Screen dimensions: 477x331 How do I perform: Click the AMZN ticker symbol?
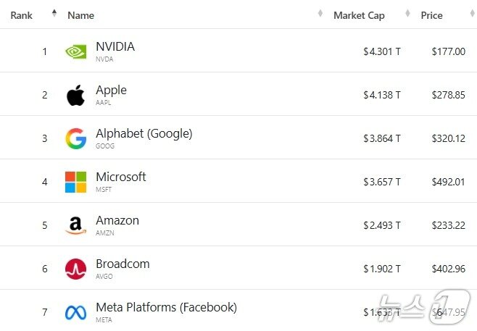[105, 233]
